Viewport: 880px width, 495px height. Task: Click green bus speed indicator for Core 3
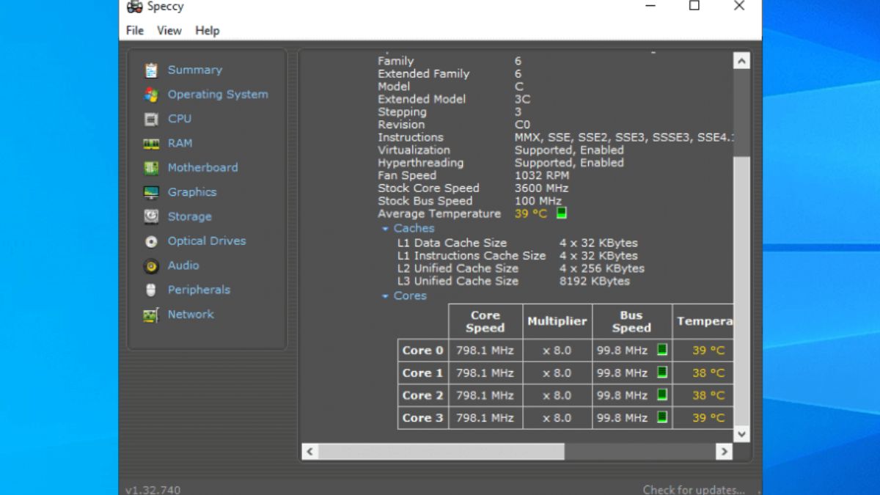(662, 417)
